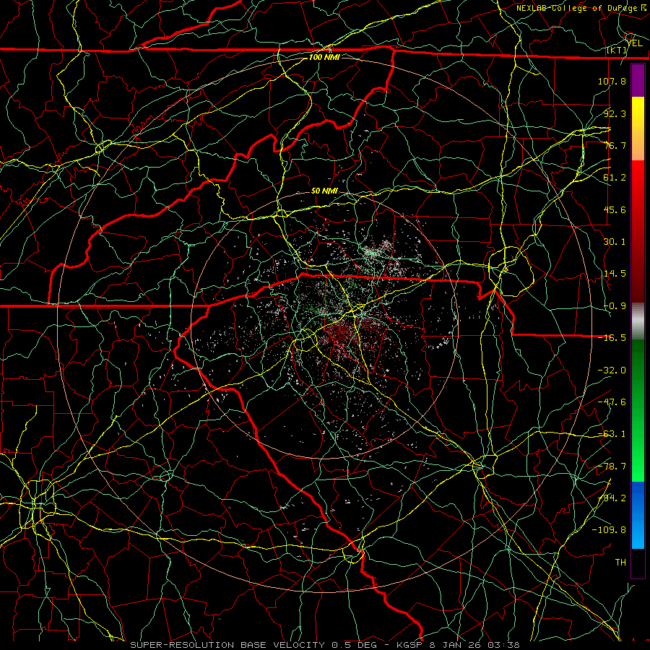This screenshot has width=650, height=650.
Task: Click the "50 NMI" range ring label
Action: click(324, 191)
